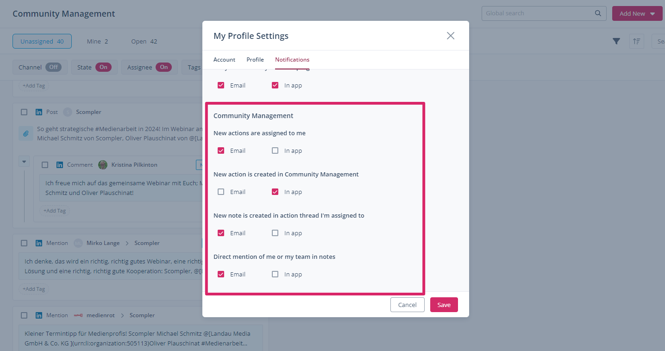
Task: Click Kristina Pilkinton's avatar
Action: [103, 165]
